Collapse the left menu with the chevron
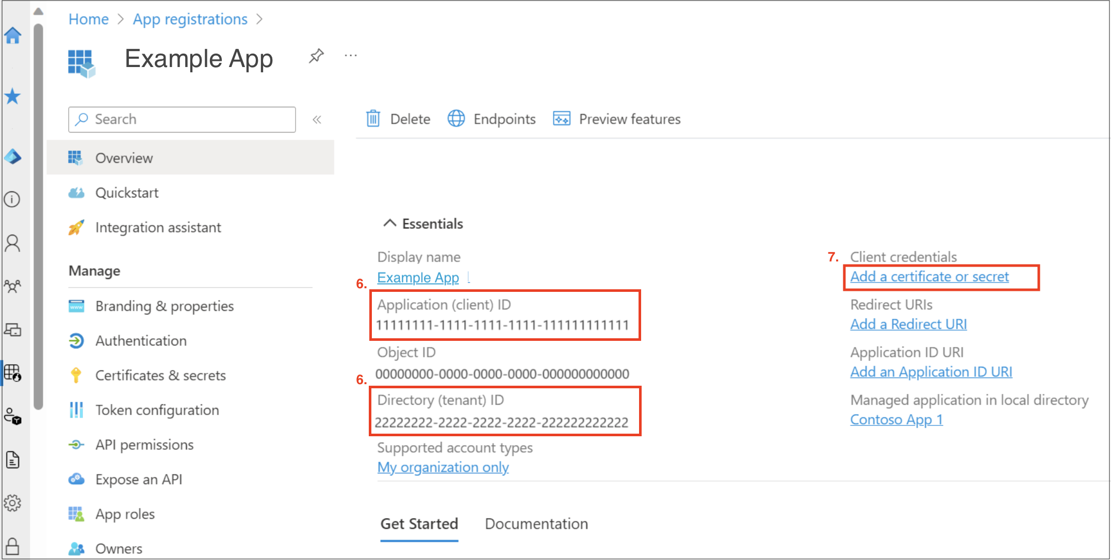The width and height of the screenshot is (1111, 560). (317, 119)
